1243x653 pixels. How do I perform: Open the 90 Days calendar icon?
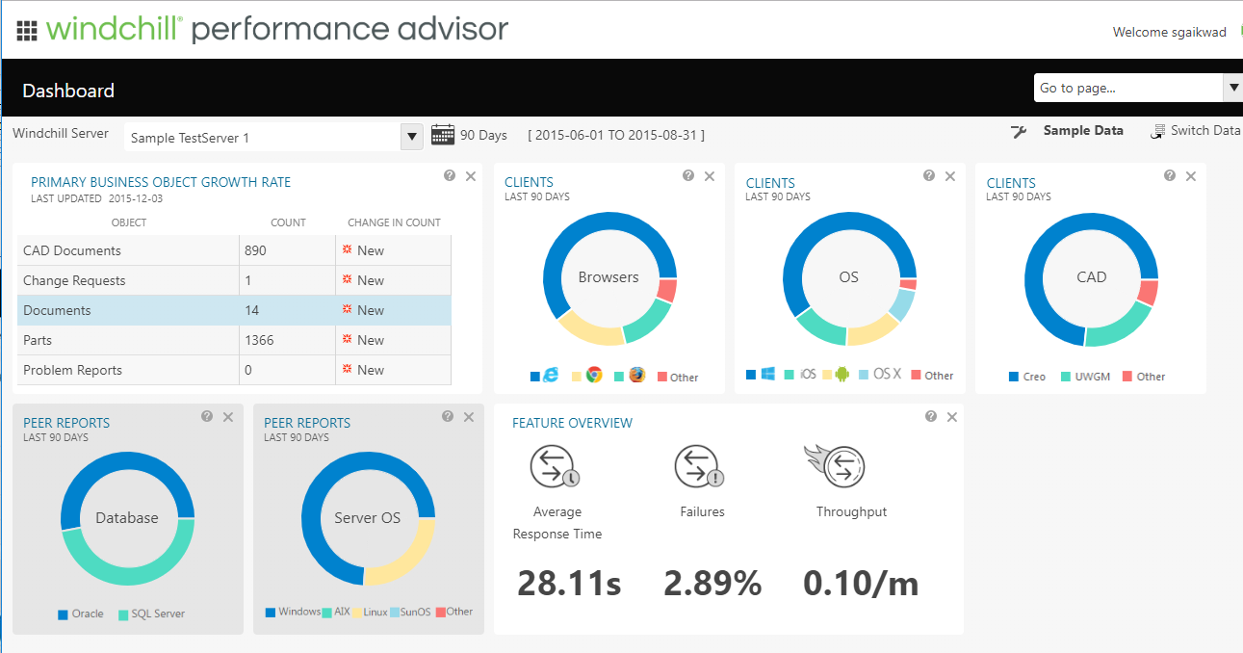click(442, 134)
